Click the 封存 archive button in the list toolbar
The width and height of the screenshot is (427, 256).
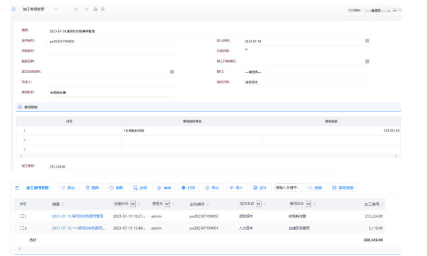(x=141, y=187)
